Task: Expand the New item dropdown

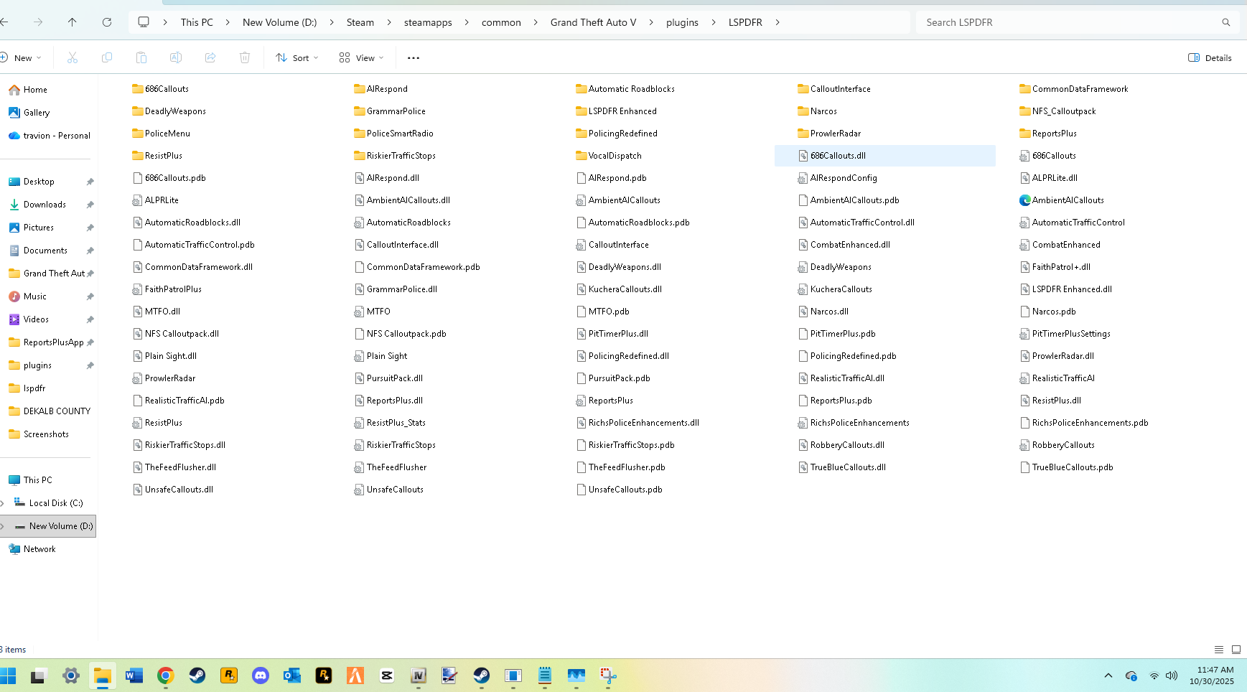Action: (x=22, y=58)
